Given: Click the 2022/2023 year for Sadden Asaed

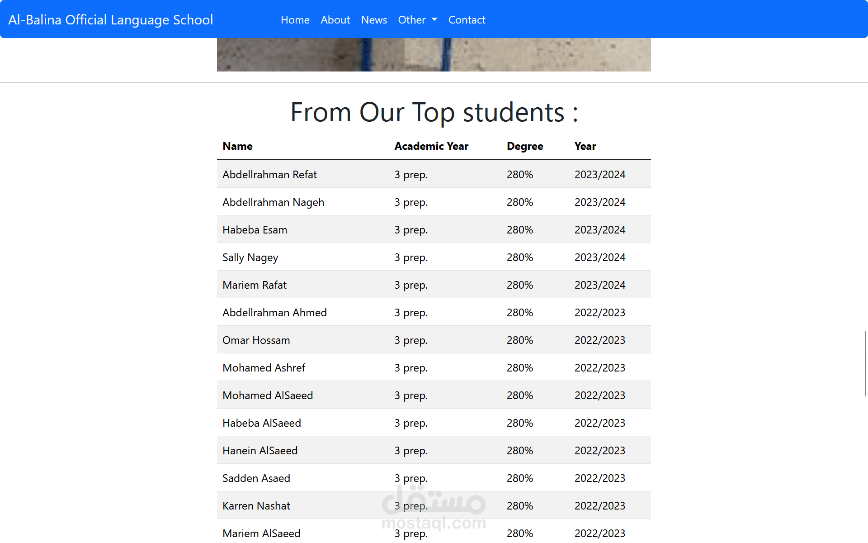Looking at the screenshot, I should pyautogui.click(x=600, y=478).
